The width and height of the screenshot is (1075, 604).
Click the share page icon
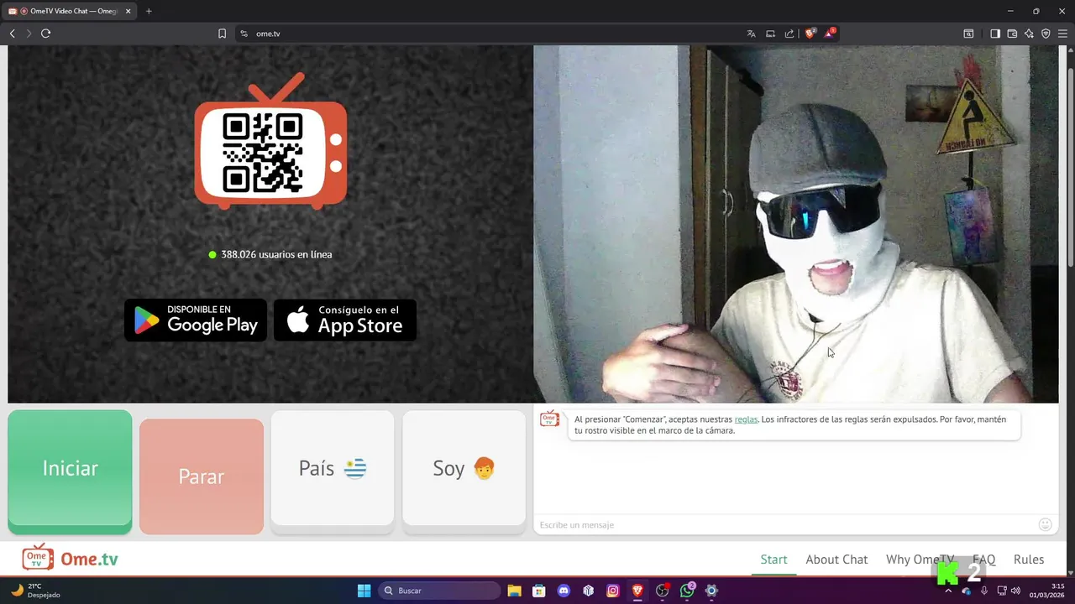tap(789, 34)
